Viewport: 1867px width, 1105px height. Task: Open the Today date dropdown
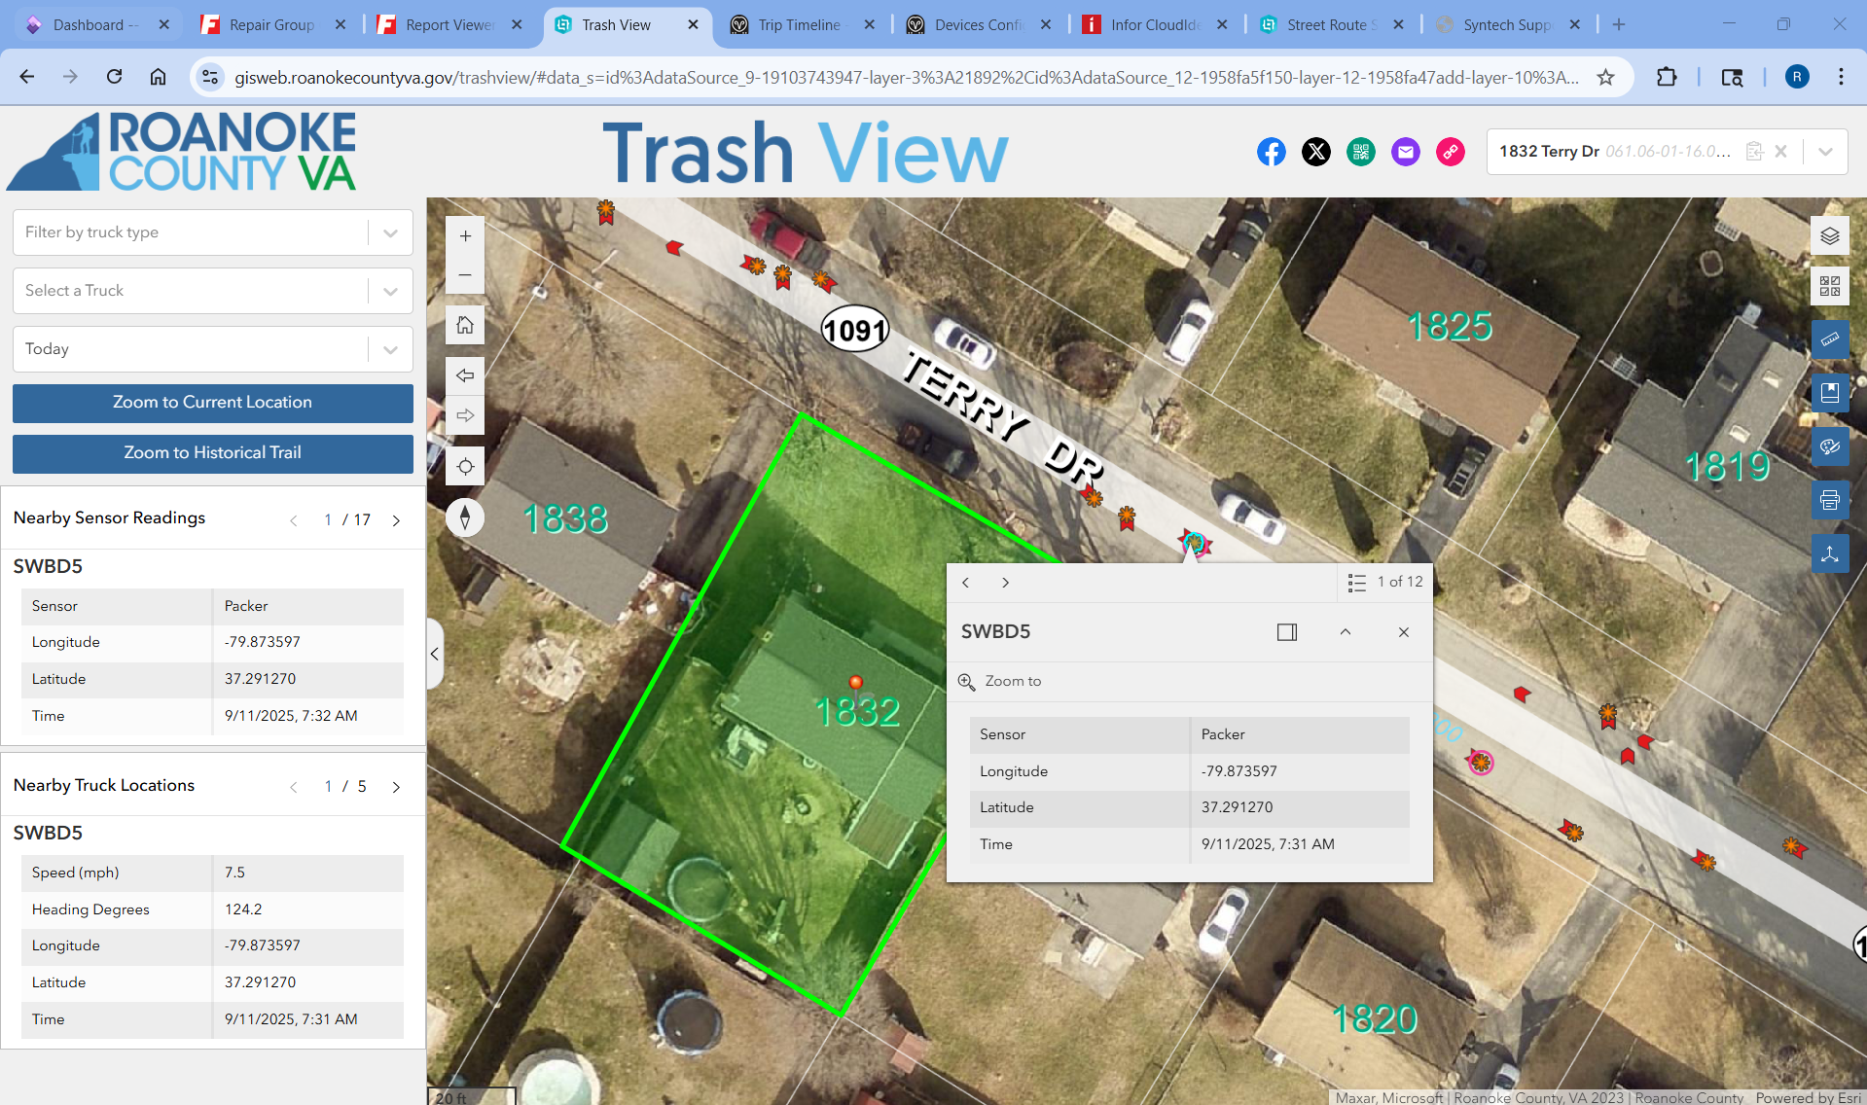[213, 349]
